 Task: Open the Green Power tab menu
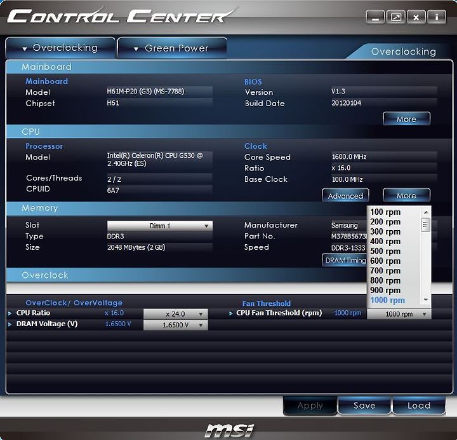(x=172, y=48)
